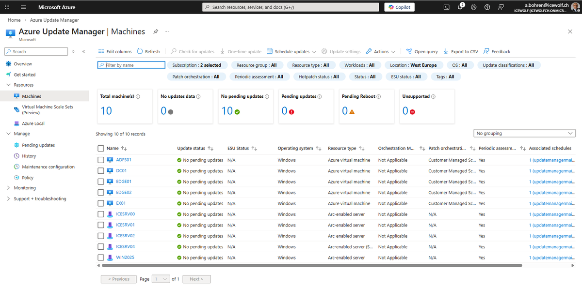Focus the global search resources box
Image resolution: width=582 pixels, height=288 pixels.
pyautogui.click(x=291, y=7)
